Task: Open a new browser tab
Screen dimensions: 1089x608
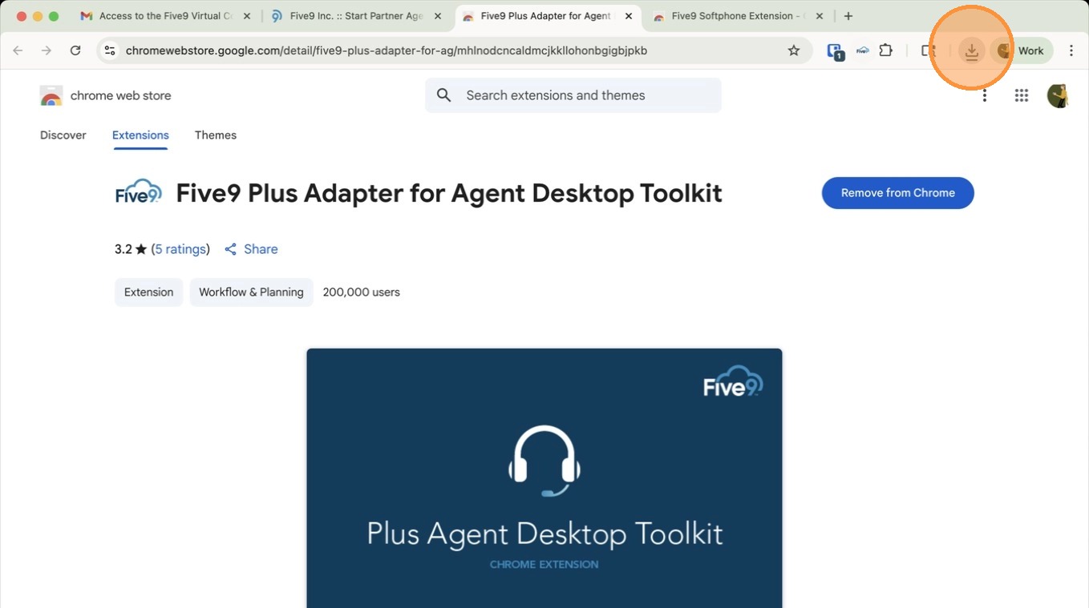Action: (848, 16)
